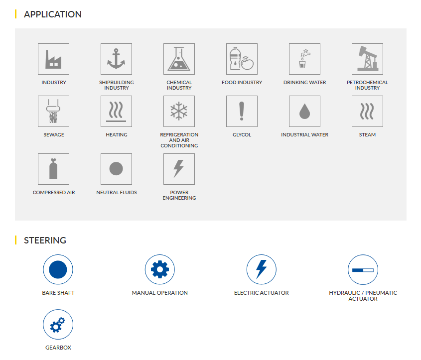This screenshot has height=360, width=421.
Task: Select the Steam application icon
Action: (367, 112)
